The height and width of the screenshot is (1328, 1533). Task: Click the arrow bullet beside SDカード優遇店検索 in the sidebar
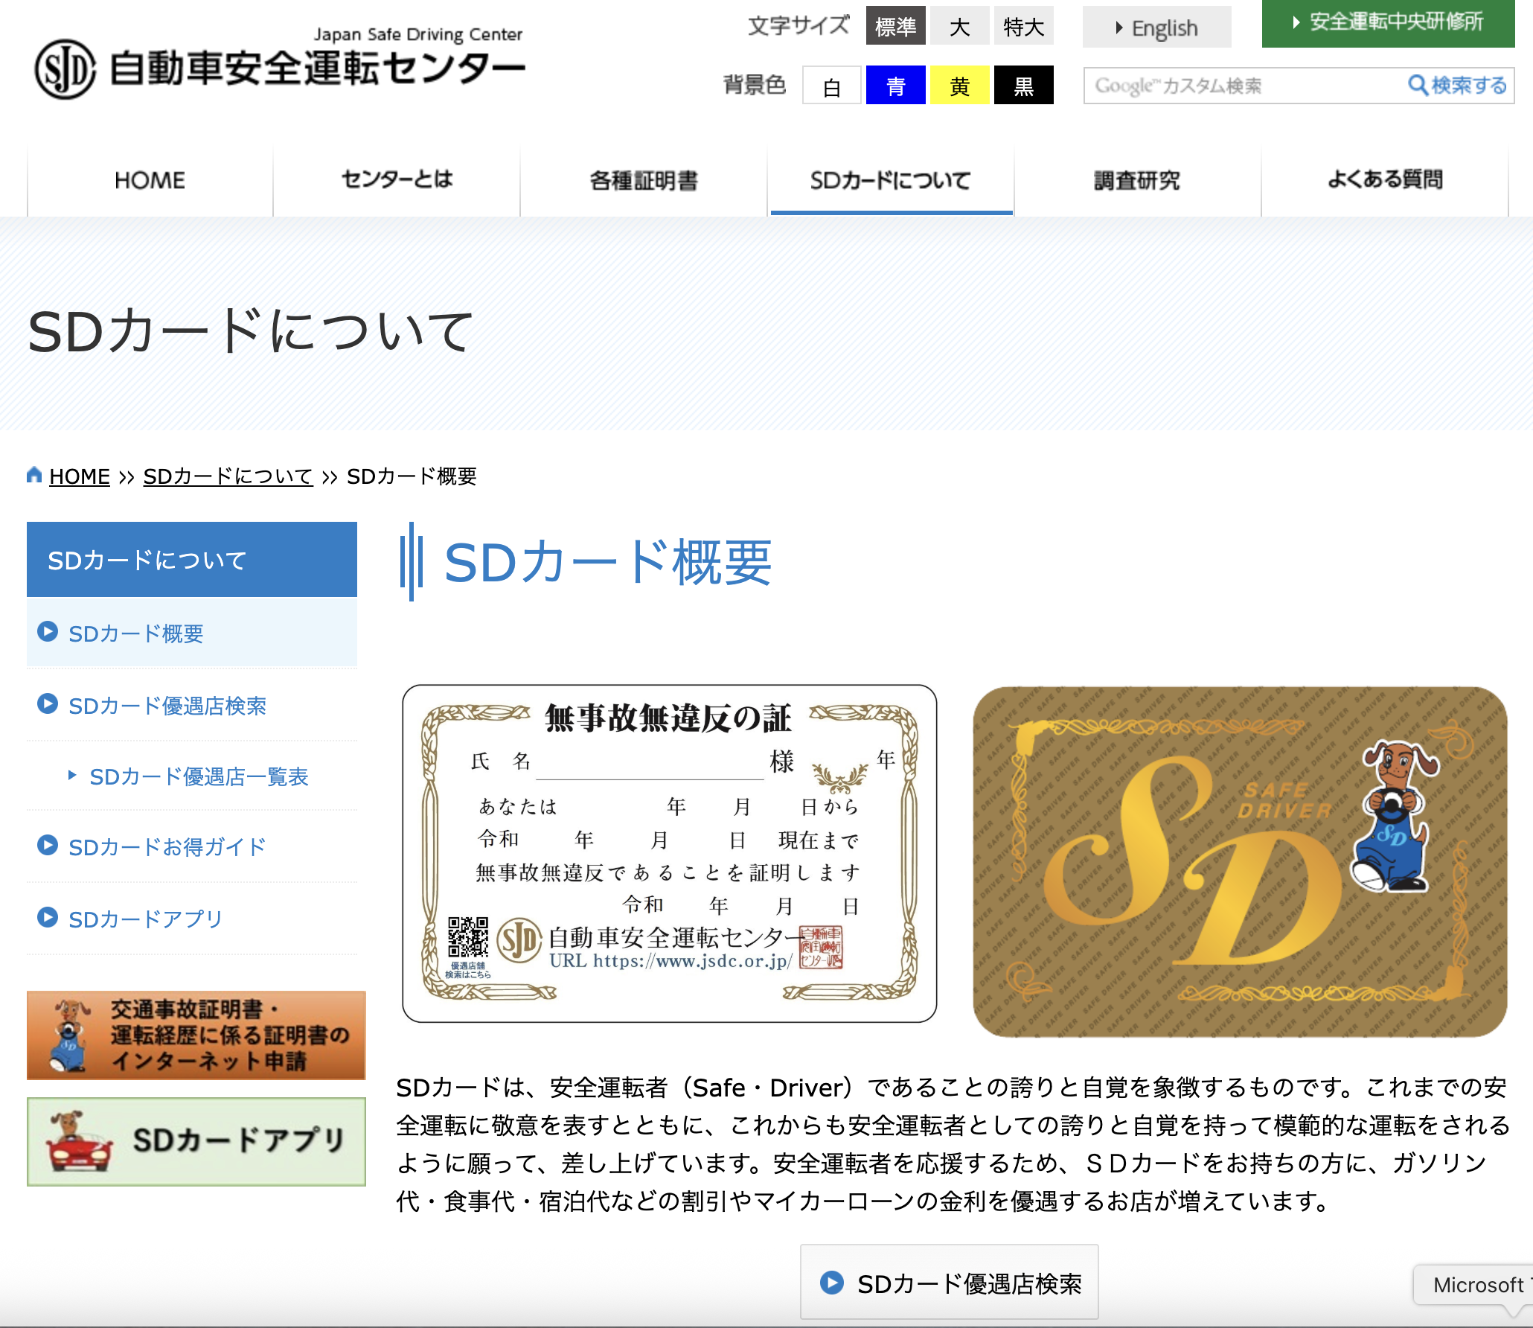click(48, 704)
